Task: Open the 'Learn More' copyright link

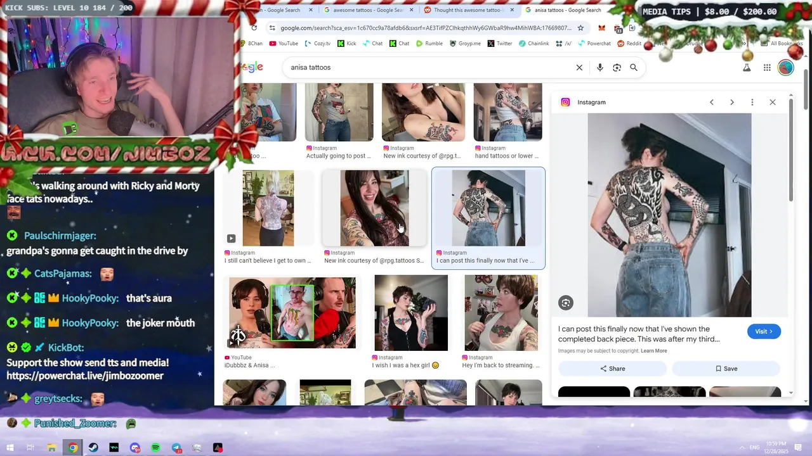Action: click(653, 351)
